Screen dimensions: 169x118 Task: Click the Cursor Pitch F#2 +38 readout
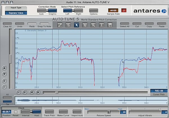tap(159, 91)
